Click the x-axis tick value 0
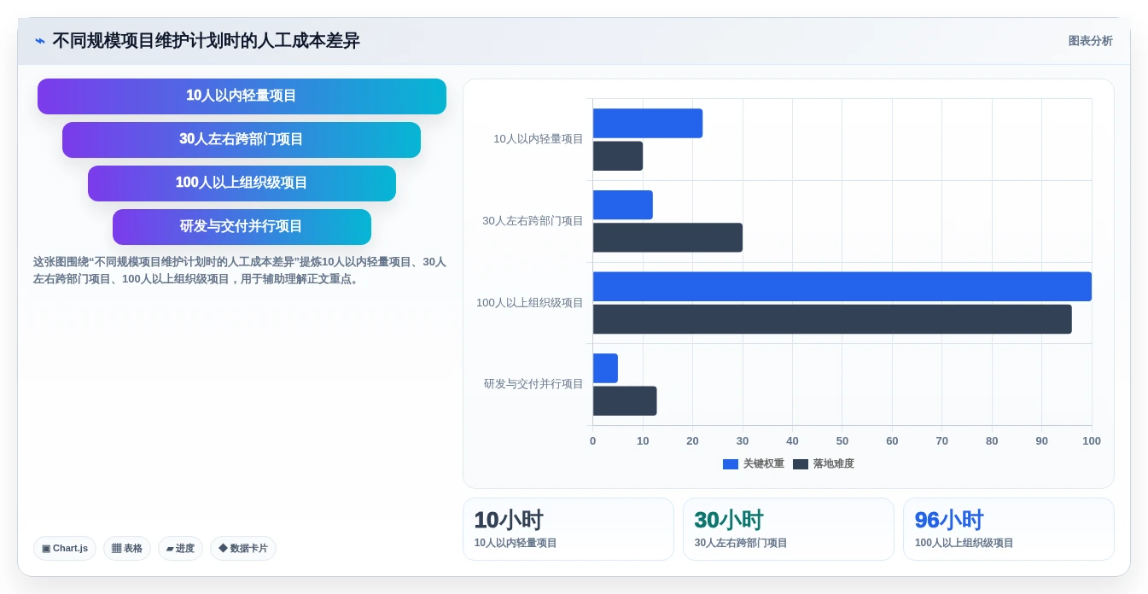This screenshot has width=1148, height=594. (x=593, y=441)
